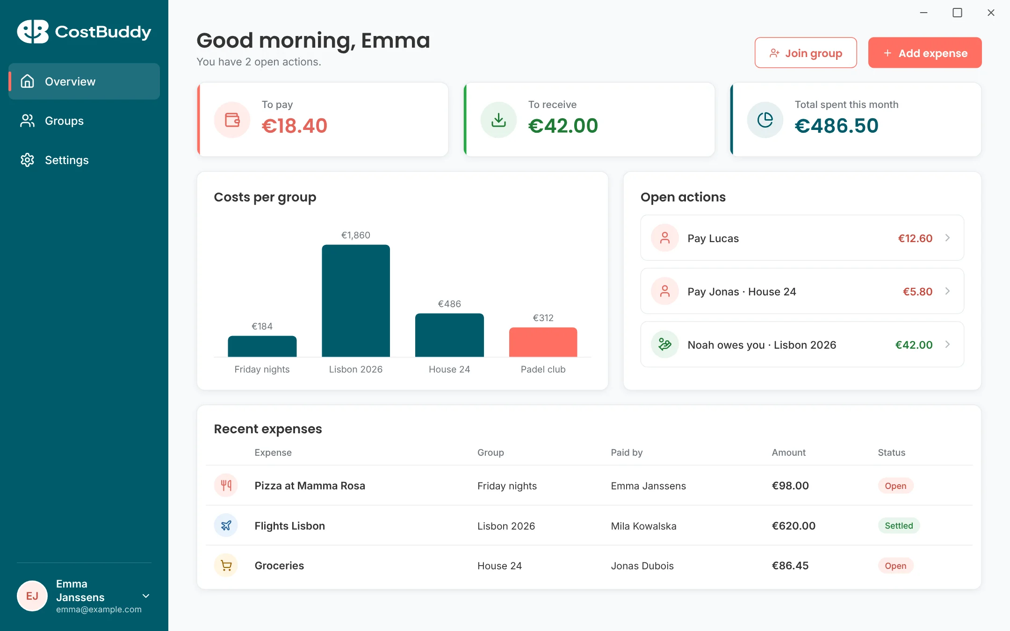Image resolution: width=1010 pixels, height=631 pixels.
Task: Expand the Emma Janssens account menu chevron
Action: 146,596
